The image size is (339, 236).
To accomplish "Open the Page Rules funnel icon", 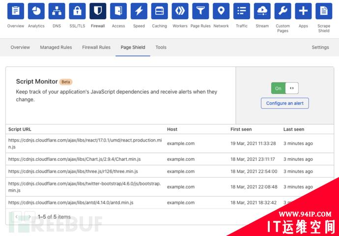I will click(x=200, y=11).
